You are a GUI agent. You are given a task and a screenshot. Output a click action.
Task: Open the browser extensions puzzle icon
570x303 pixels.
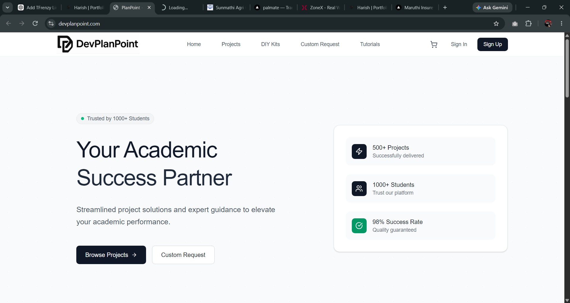coord(528,23)
